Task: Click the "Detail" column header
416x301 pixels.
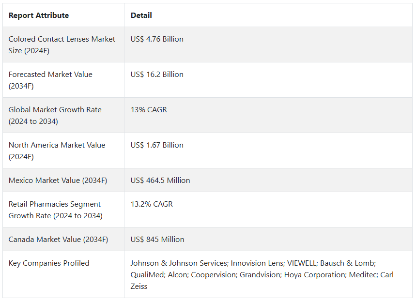Action: (141, 15)
